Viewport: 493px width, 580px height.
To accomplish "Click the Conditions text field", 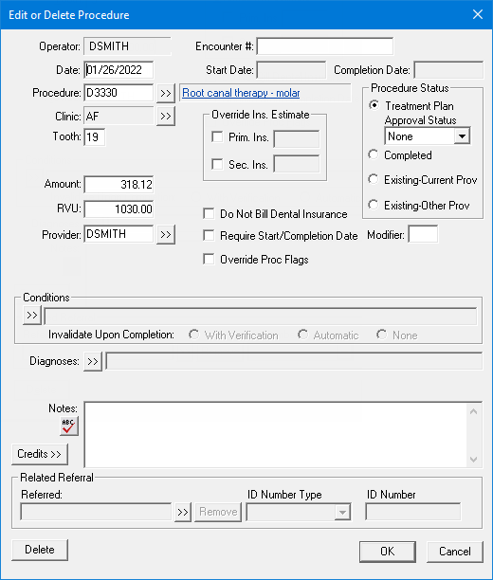I will click(260, 317).
